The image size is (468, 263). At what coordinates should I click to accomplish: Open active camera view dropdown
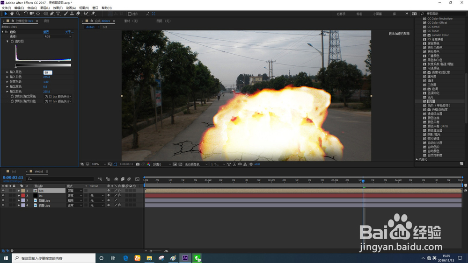click(196, 164)
